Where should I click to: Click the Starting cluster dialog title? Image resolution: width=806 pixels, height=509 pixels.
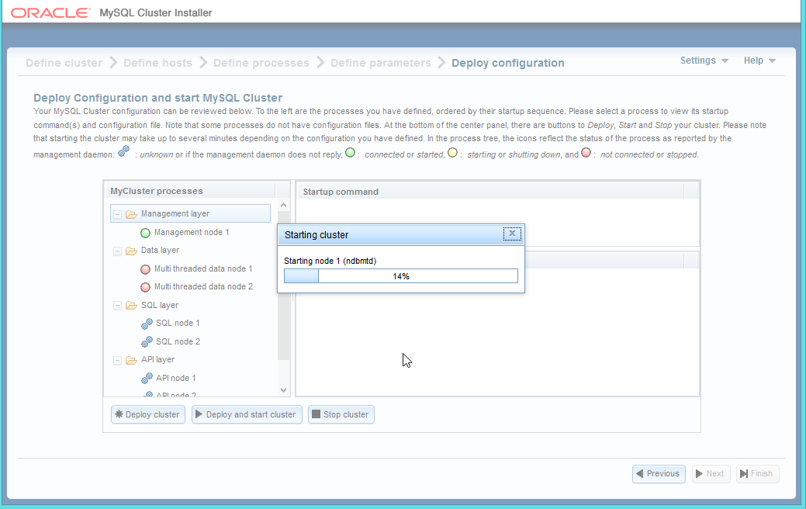(x=317, y=235)
